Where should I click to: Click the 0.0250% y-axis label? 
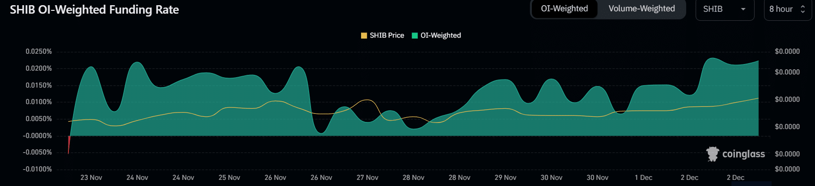[x=39, y=51]
